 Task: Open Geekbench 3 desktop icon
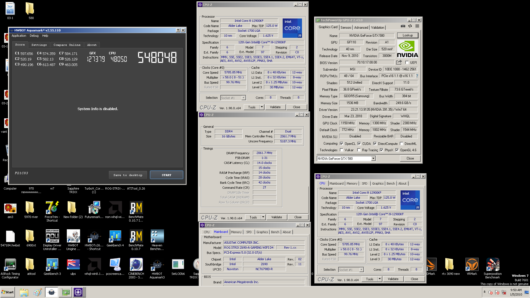point(52,264)
